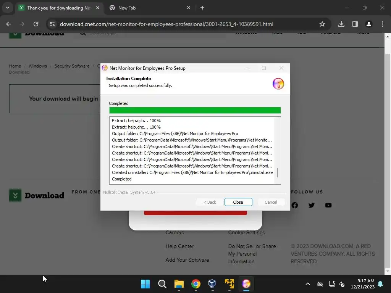Open Chrome downloads panel
This screenshot has height=293, width=391.
(341, 24)
